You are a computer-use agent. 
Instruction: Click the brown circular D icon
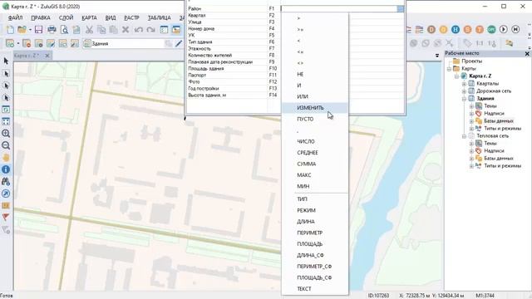(x=431, y=30)
